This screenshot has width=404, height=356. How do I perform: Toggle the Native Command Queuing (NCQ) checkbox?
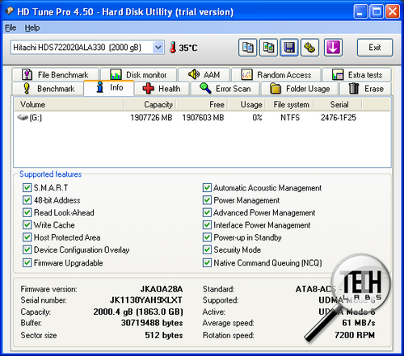[207, 262]
